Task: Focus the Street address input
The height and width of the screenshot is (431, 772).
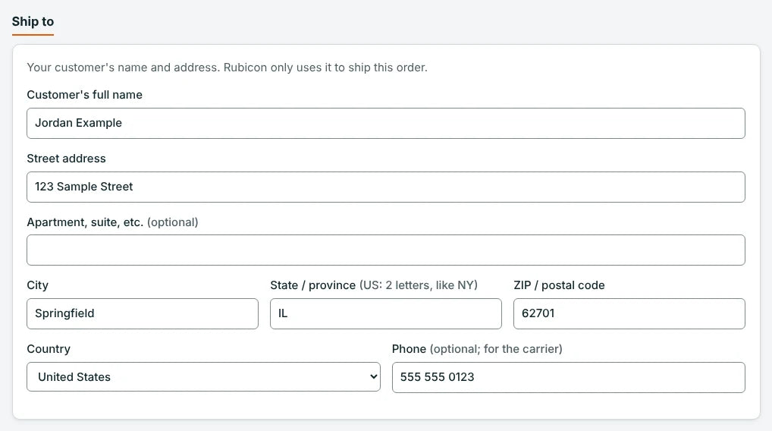Action: pyautogui.click(x=385, y=187)
